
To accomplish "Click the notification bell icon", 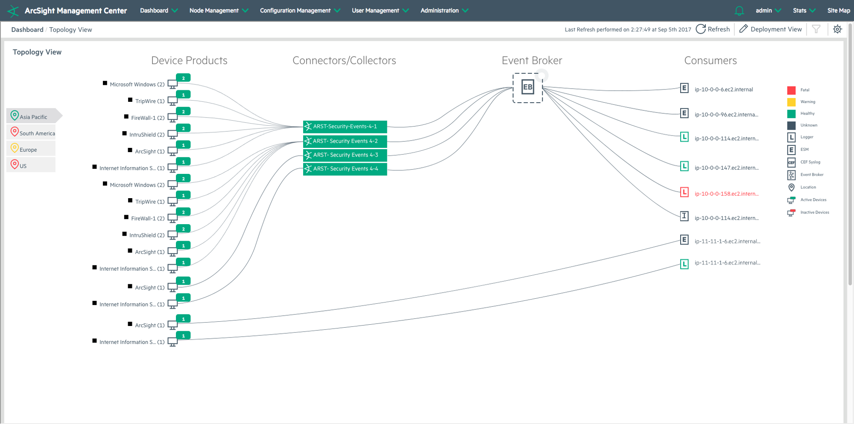I will pos(739,11).
